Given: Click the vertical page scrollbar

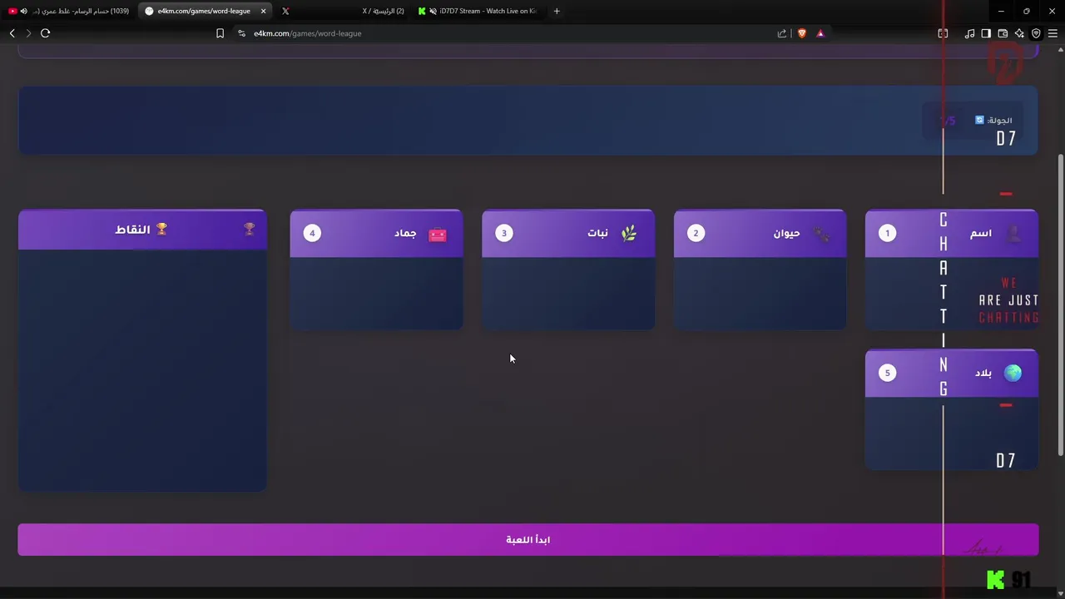Looking at the screenshot, I should pyautogui.click(x=1060, y=304).
